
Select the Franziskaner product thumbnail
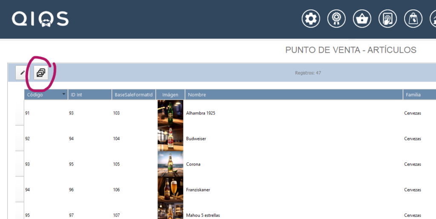click(x=170, y=190)
